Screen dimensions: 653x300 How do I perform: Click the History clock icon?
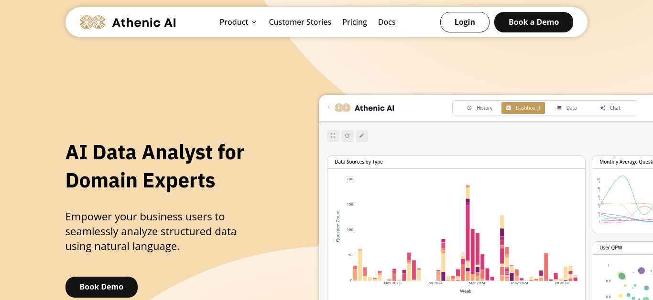point(469,108)
